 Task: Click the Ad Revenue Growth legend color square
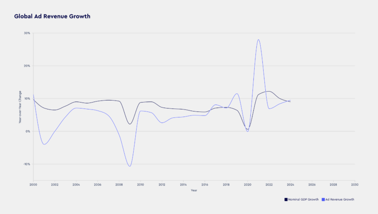pyautogui.click(x=323, y=200)
